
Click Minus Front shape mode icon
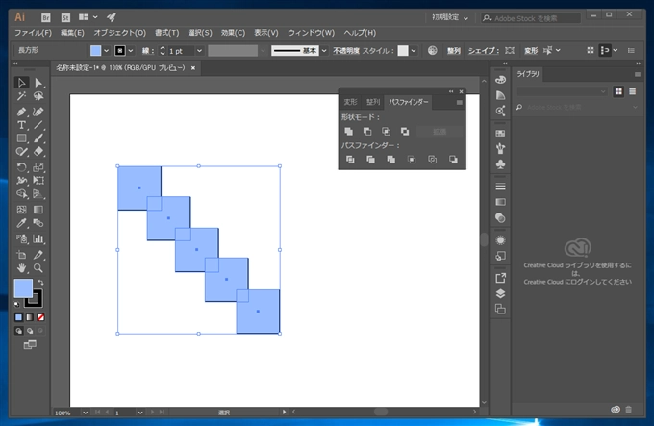367,132
